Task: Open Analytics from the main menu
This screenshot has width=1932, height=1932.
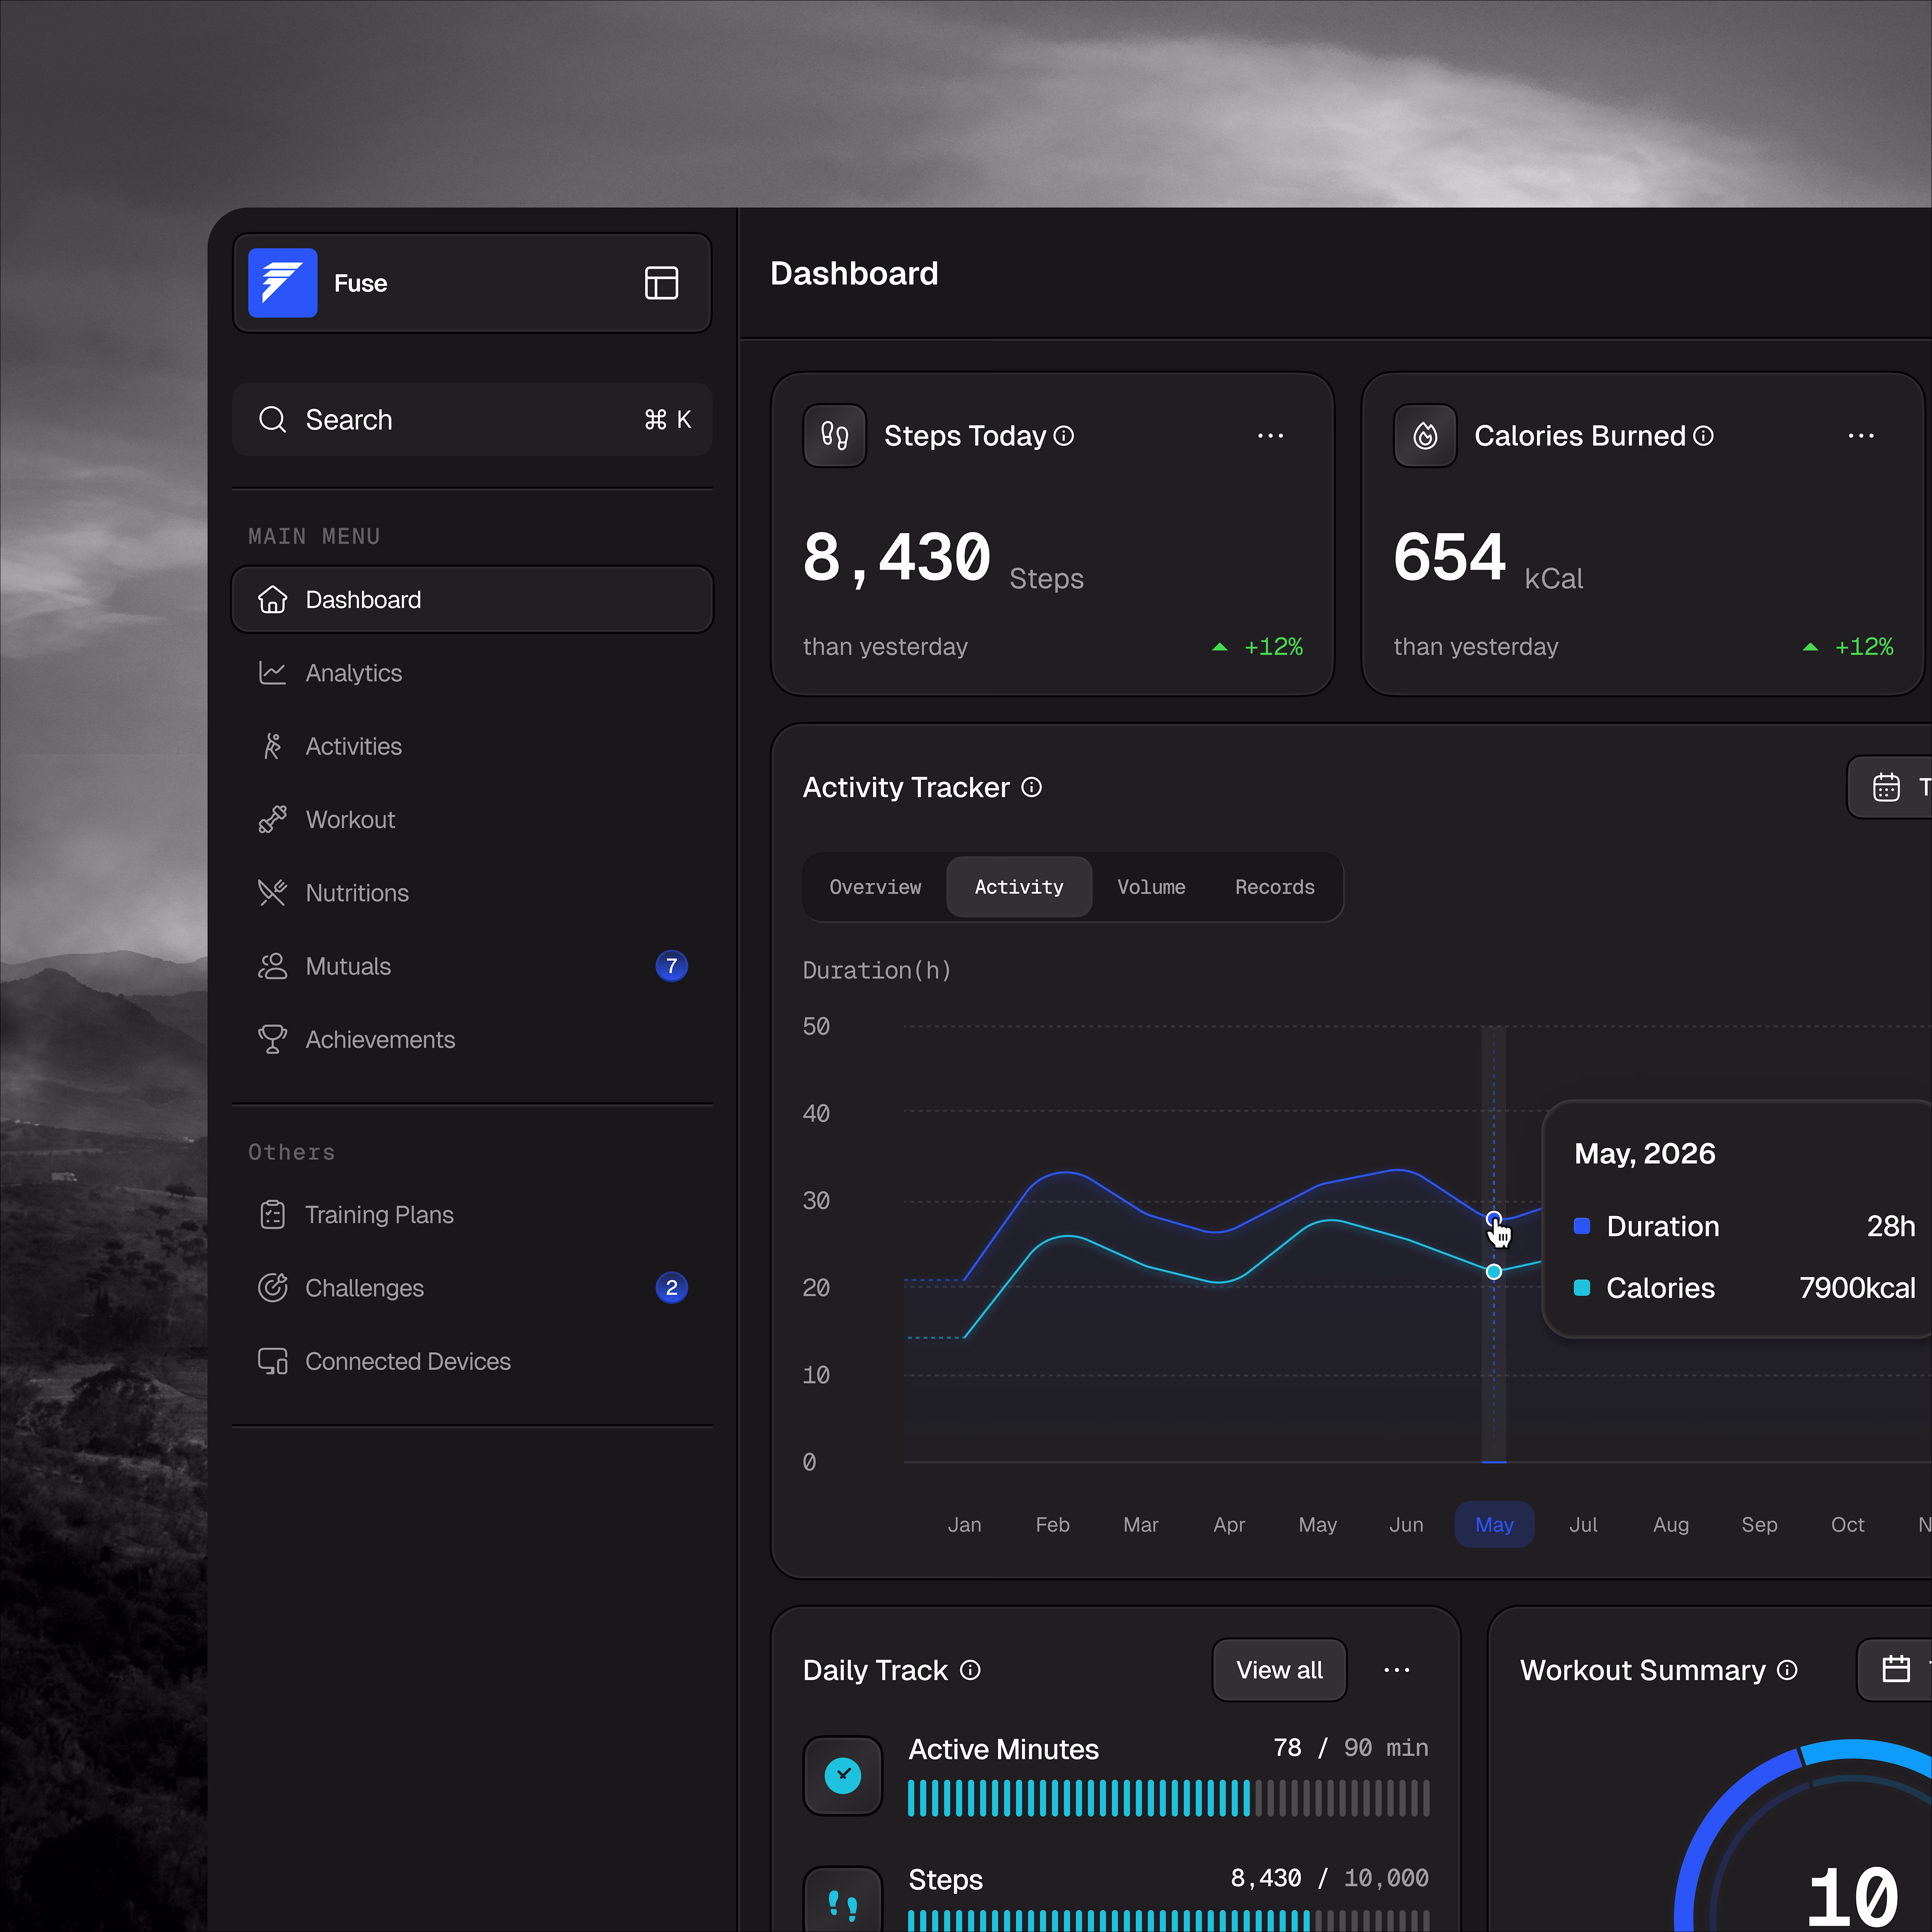Action: tap(472, 673)
